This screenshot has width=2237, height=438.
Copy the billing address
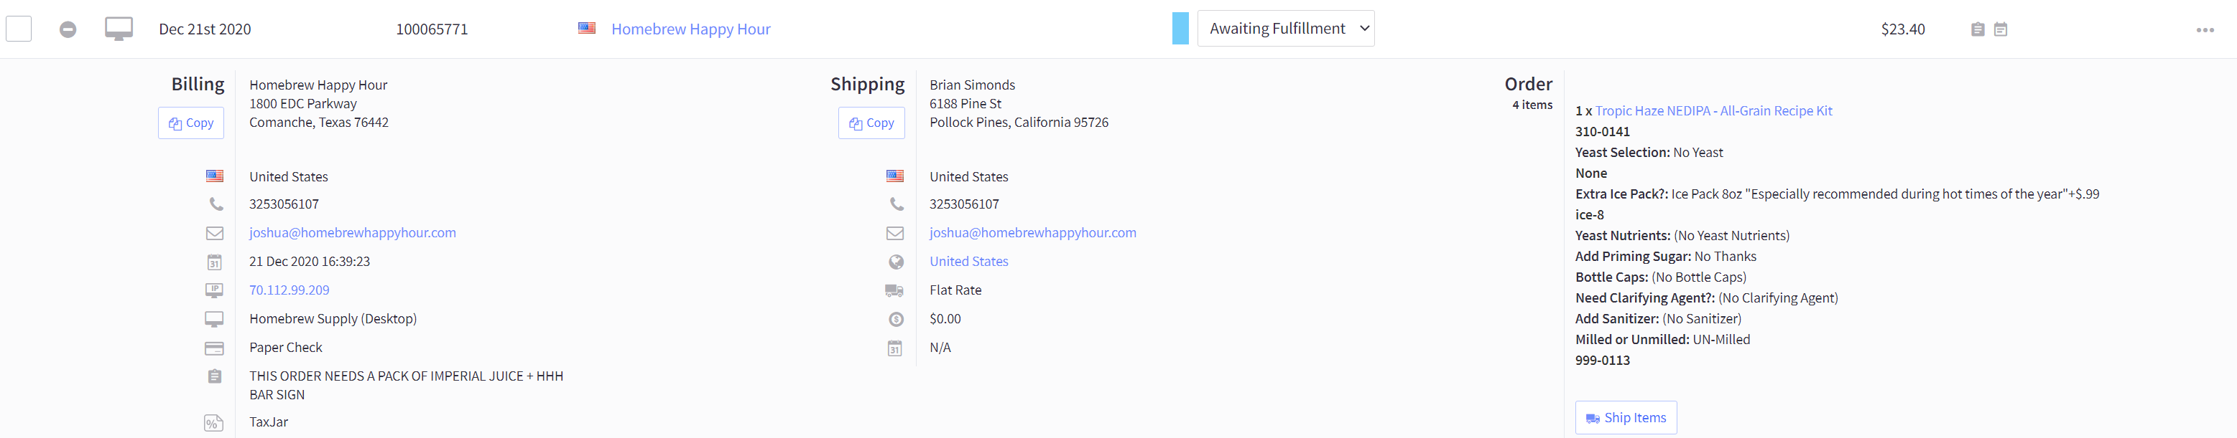tap(191, 123)
